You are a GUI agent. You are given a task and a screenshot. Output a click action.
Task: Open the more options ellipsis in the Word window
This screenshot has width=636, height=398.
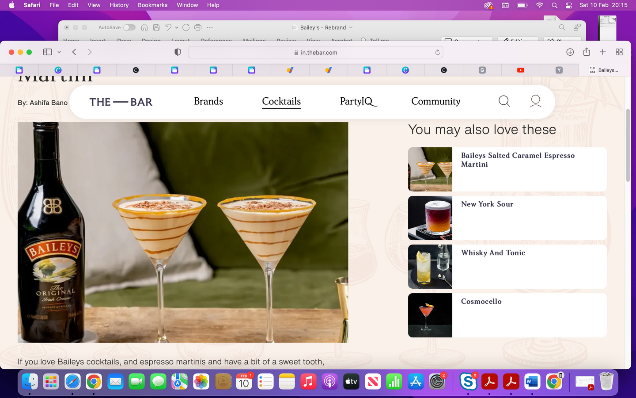210,27
